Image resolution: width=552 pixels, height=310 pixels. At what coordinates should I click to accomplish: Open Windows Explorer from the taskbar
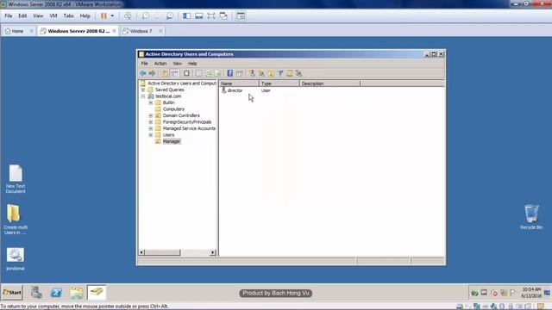(77, 293)
